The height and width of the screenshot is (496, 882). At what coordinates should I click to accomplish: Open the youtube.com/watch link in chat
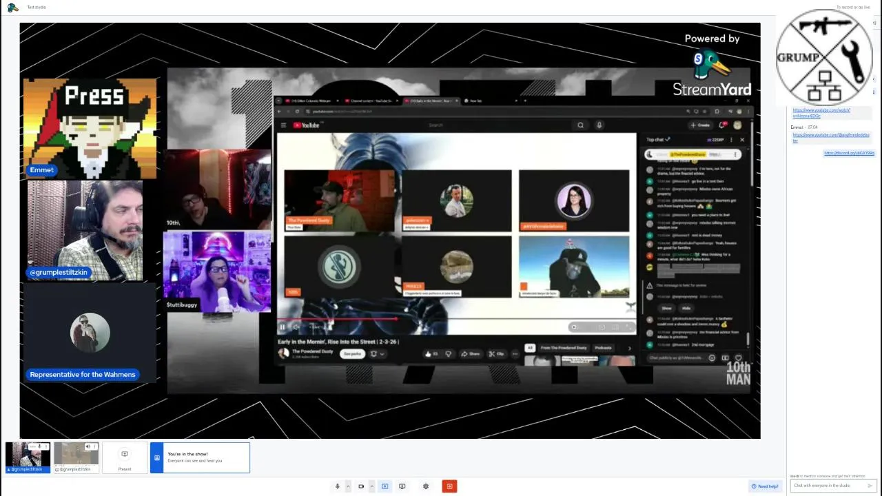[x=821, y=113]
